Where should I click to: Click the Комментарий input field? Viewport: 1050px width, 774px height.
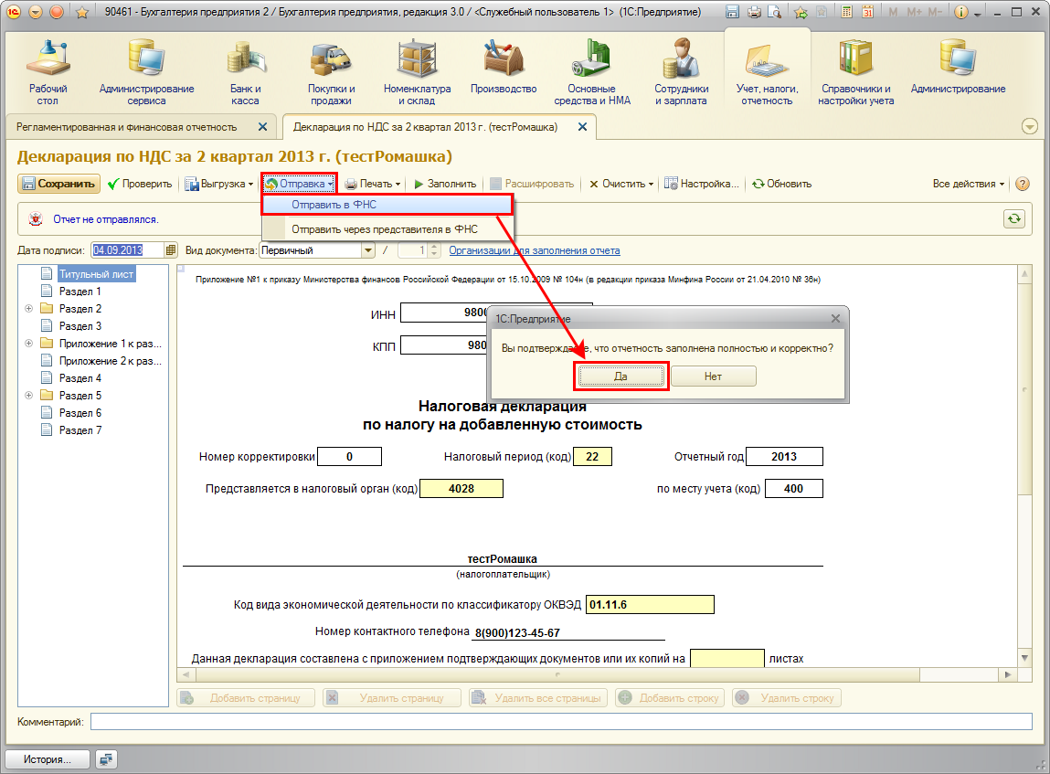tap(561, 722)
